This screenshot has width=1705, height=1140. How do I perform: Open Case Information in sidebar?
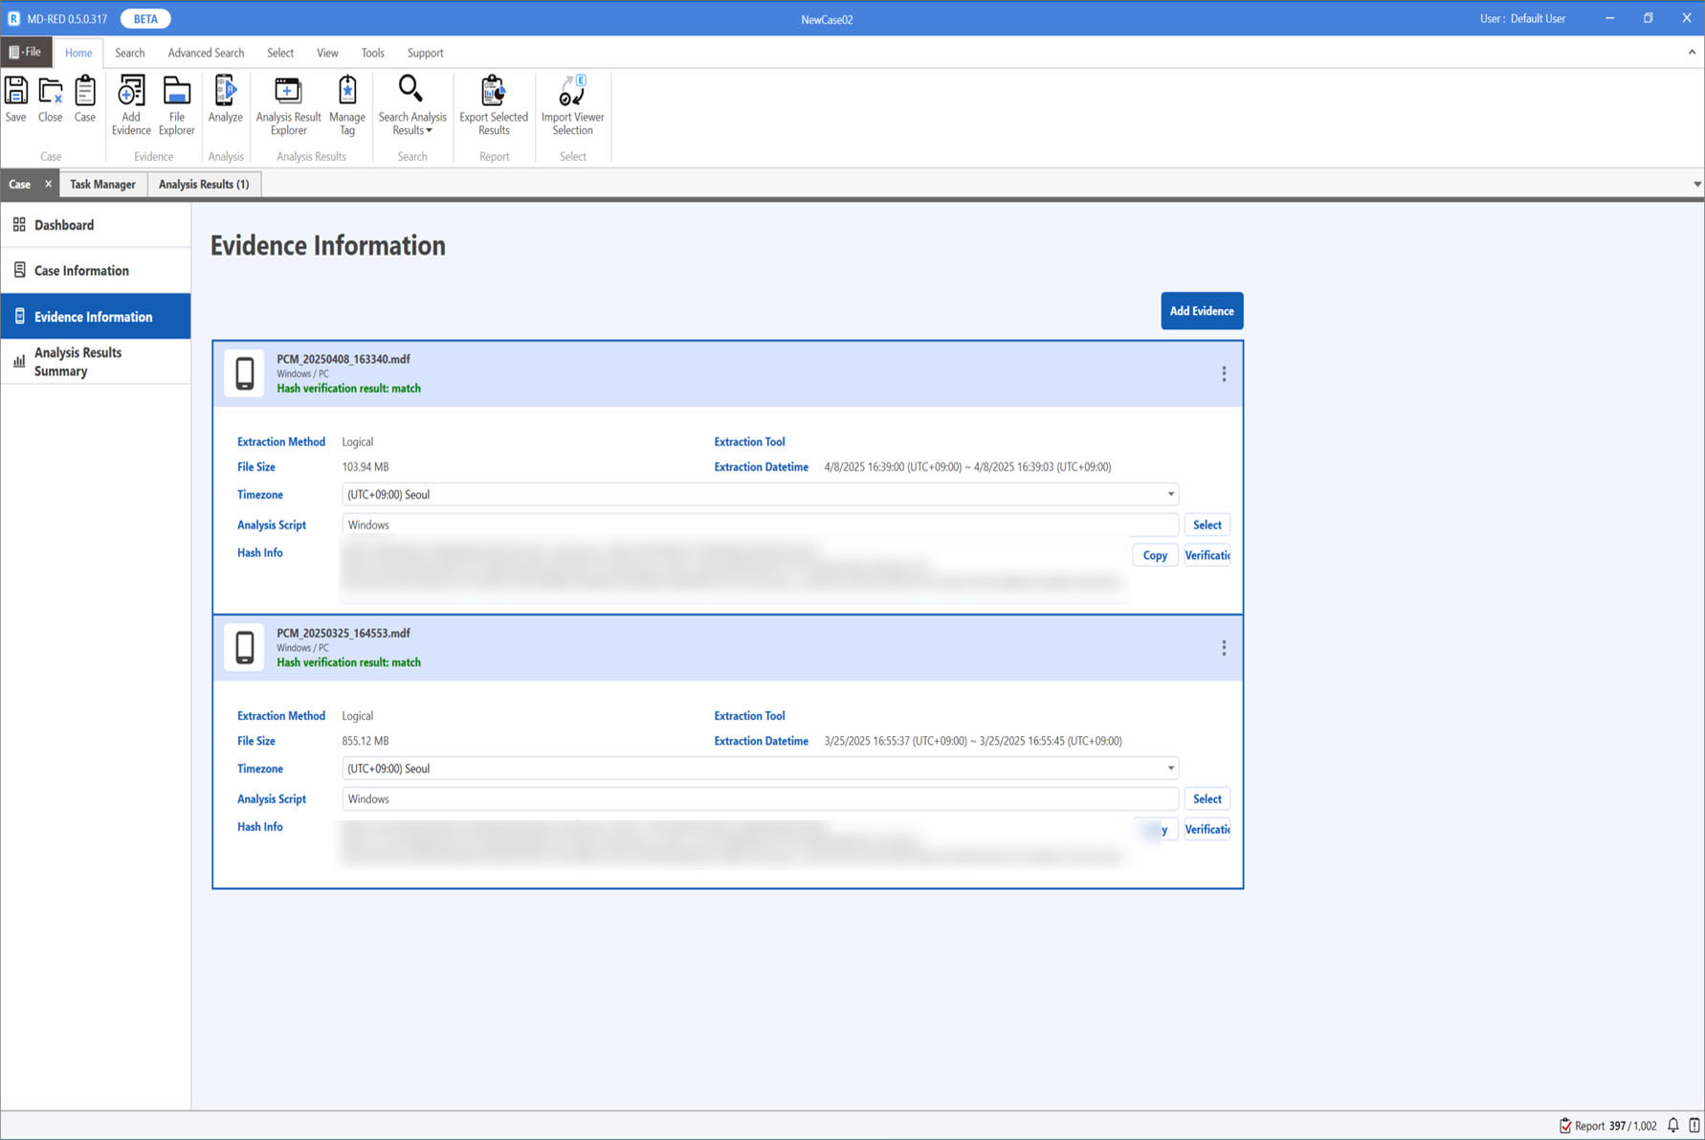[96, 271]
